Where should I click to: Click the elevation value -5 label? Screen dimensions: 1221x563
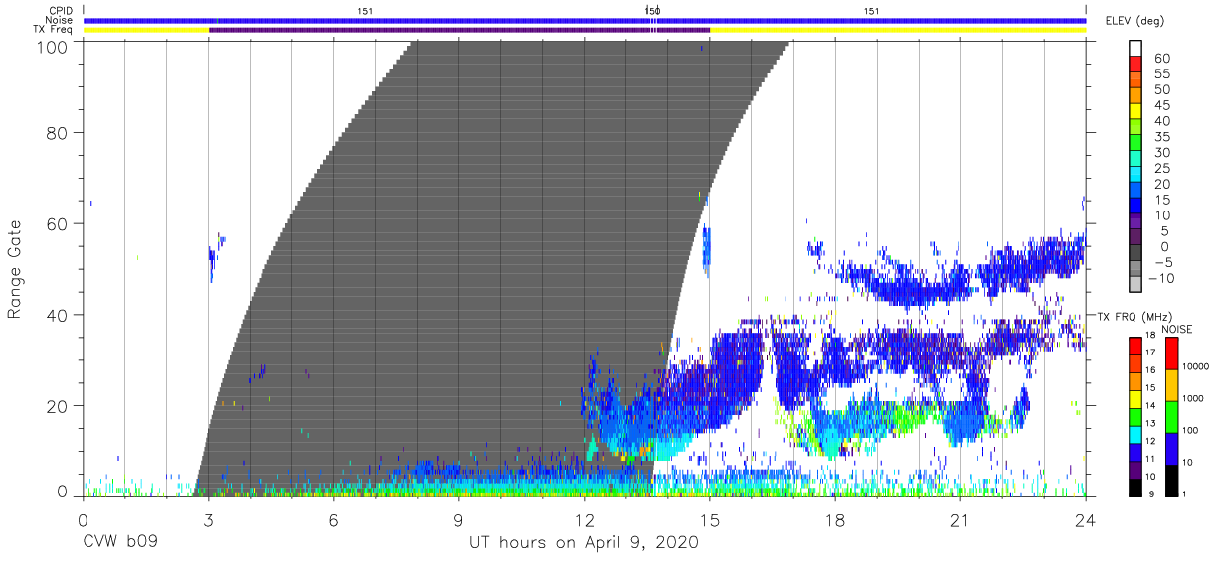pyautogui.click(x=1161, y=262)
